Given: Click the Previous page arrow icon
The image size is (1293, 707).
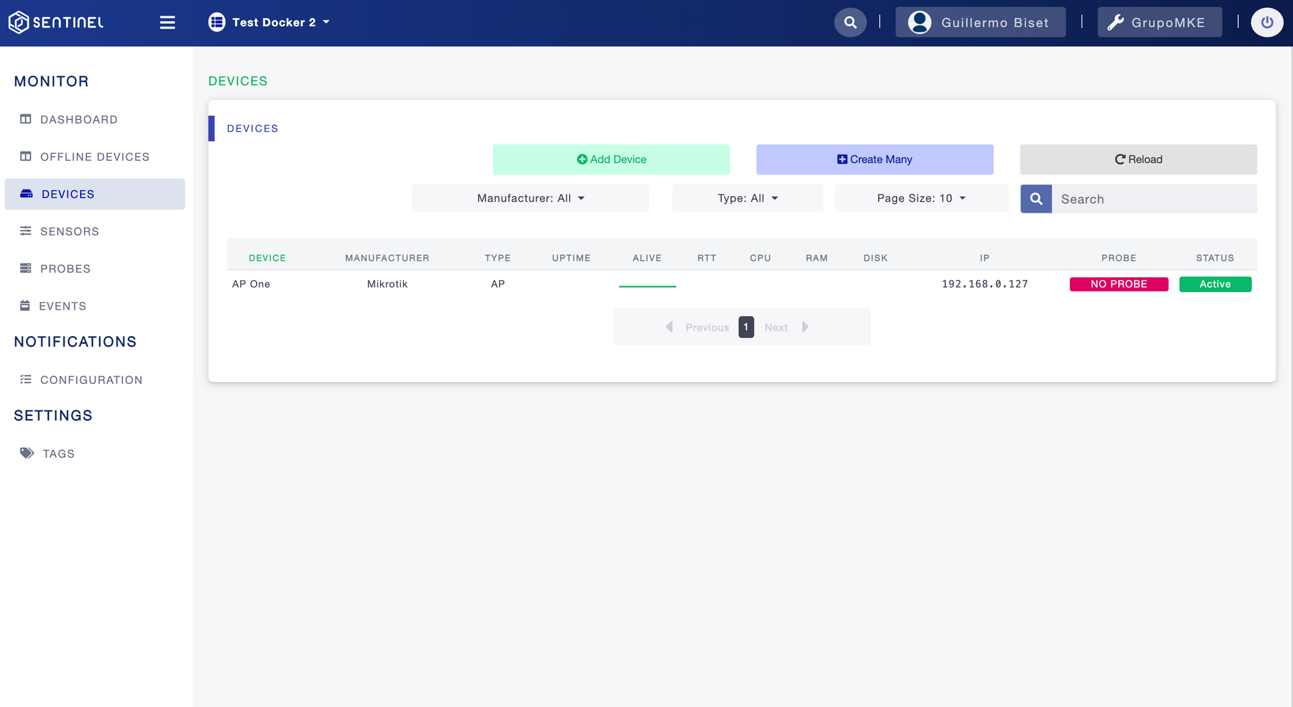Looking at the screenshot, I should pos(670,327).
